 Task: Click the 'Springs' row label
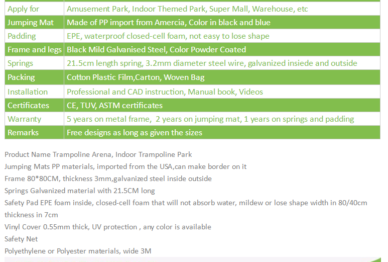tap(20, 63)
